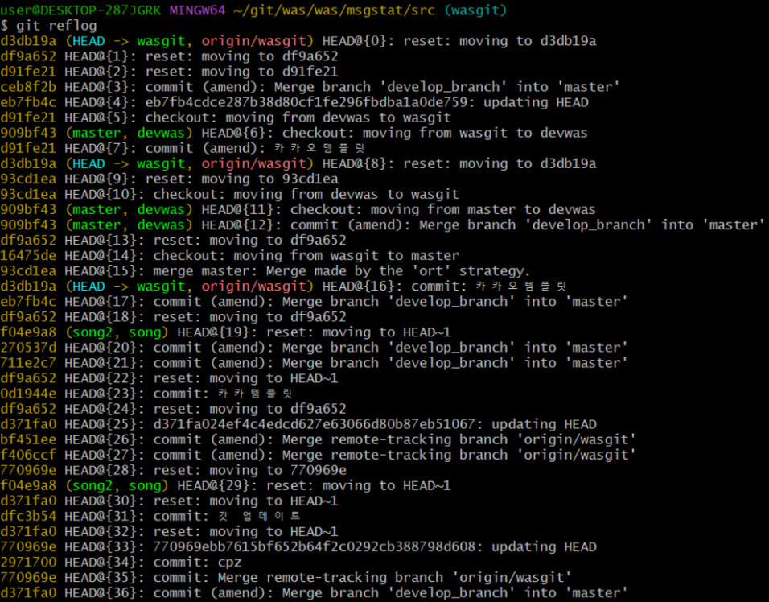Select the HEAD@{18} reflog selector

coord(105,317)
